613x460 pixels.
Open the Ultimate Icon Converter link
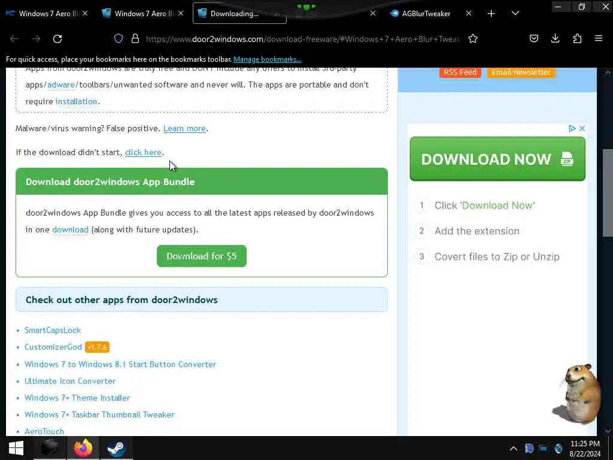(70, 381)
